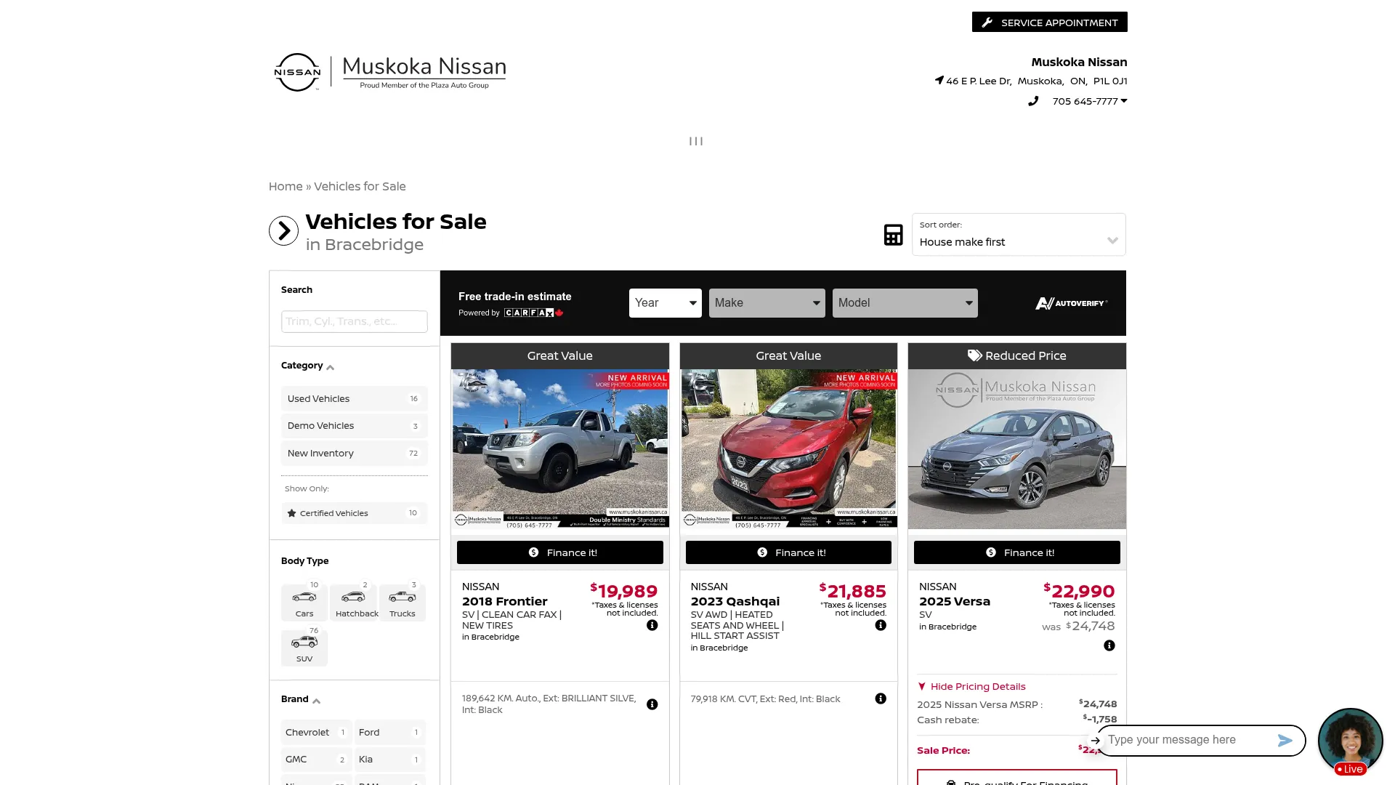Filter by Kia brand
This screenshot has width=1395, height=785.
click(x=389, y=760)
